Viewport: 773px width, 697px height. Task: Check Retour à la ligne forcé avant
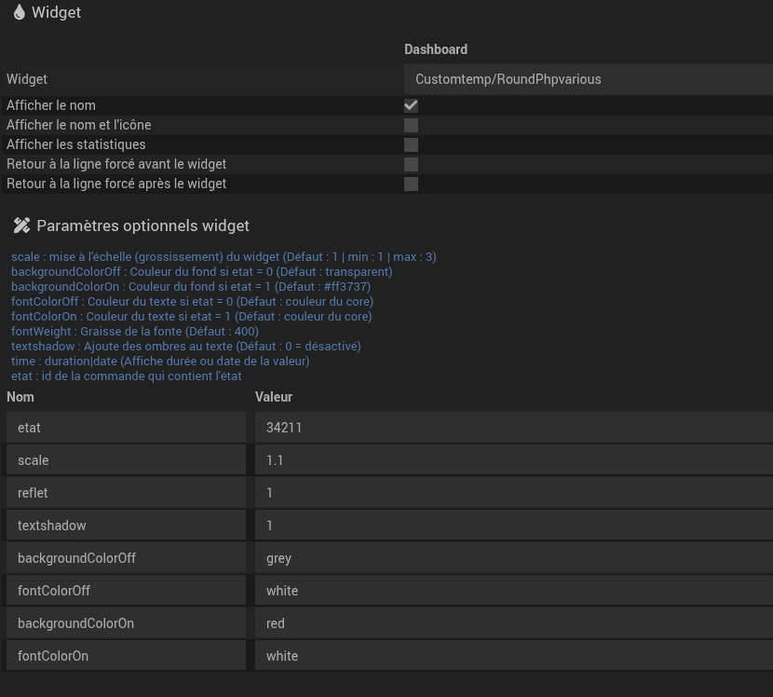click(411, 164)
